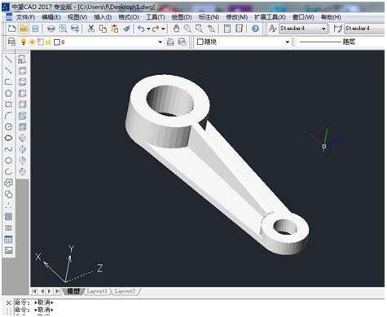Open the 绘图(D) menu

pos(182,17)
